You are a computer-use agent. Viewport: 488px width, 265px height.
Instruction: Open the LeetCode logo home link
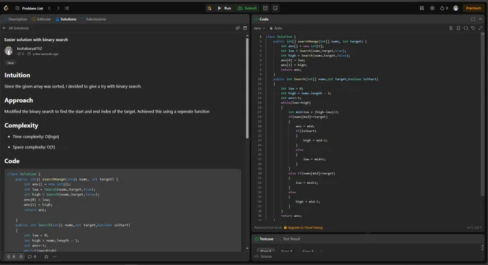6,8
